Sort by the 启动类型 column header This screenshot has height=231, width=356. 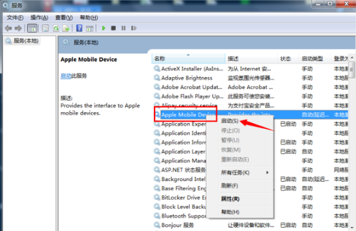point(315,58)
